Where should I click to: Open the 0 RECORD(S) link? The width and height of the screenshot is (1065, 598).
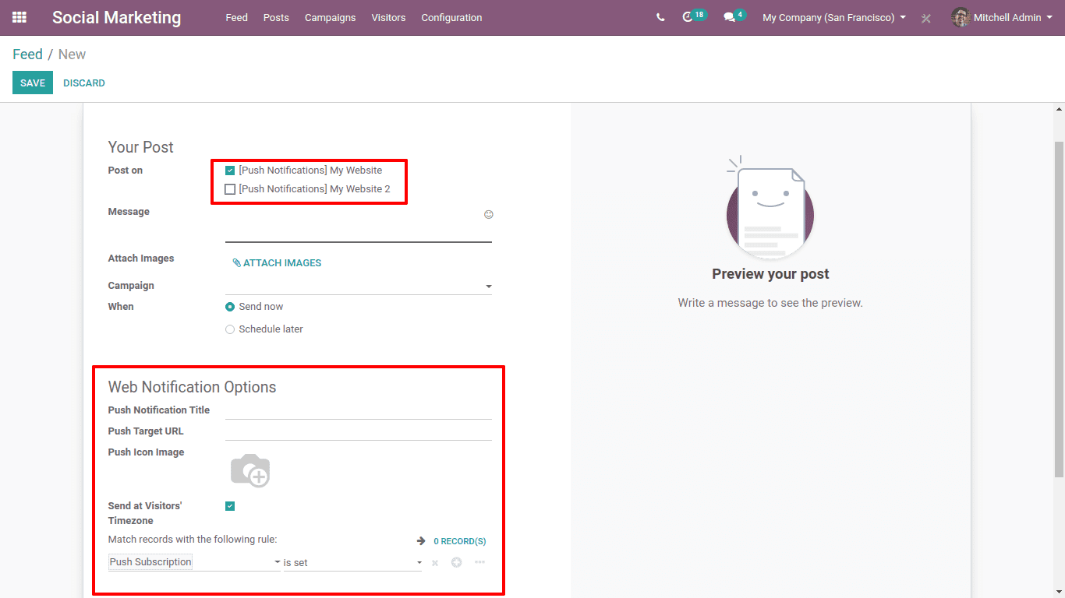click(x=459, y=541)
